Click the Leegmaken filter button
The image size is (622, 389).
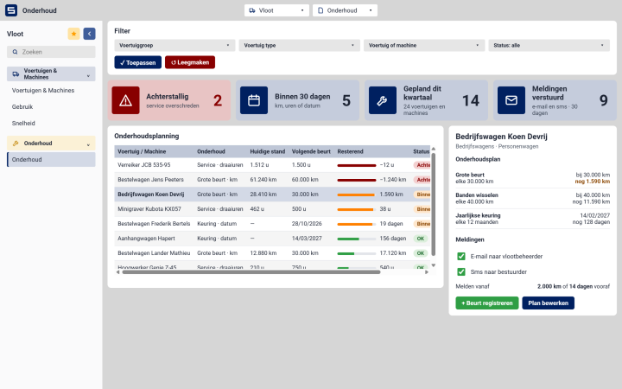(x=190, y=62)
